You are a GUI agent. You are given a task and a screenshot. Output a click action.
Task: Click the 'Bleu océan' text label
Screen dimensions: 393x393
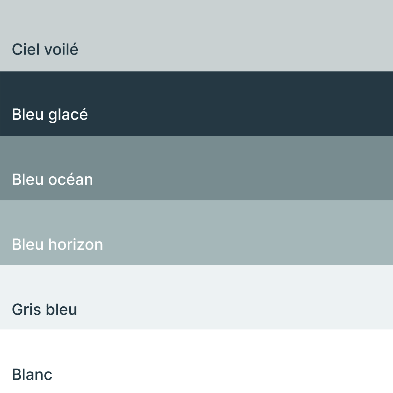[x=52, y=179]
